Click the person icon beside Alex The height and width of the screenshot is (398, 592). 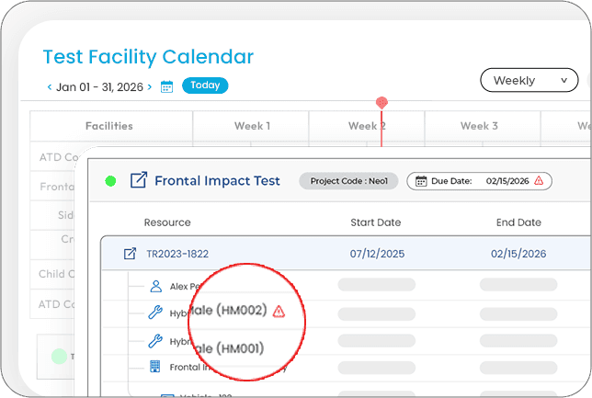(x=156, y=286)
